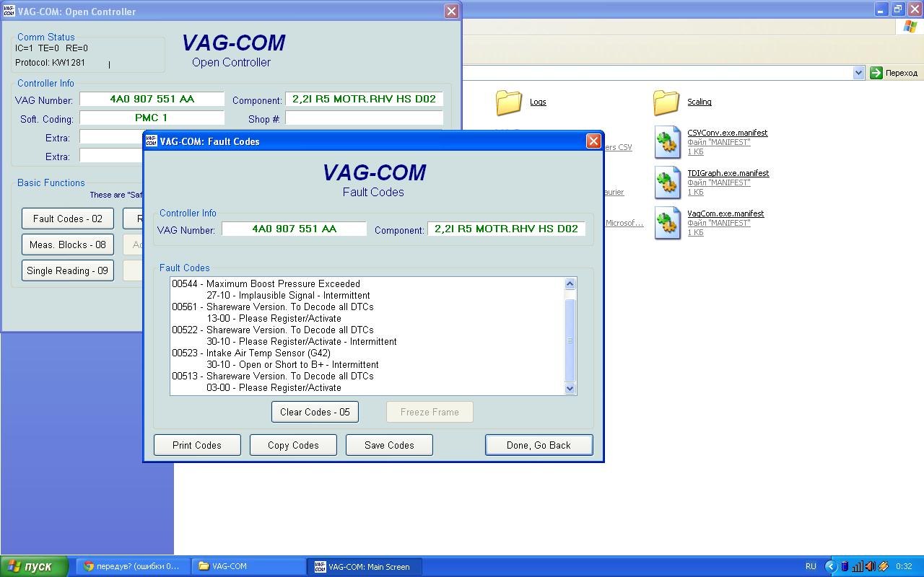The width and height of the screenshot is (924, 577).
Task: Open the Scaling folder icon
Action: click(666, 102)
